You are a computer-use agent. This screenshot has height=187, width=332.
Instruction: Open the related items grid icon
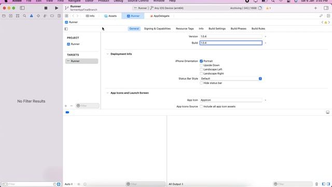pos(66,16)
